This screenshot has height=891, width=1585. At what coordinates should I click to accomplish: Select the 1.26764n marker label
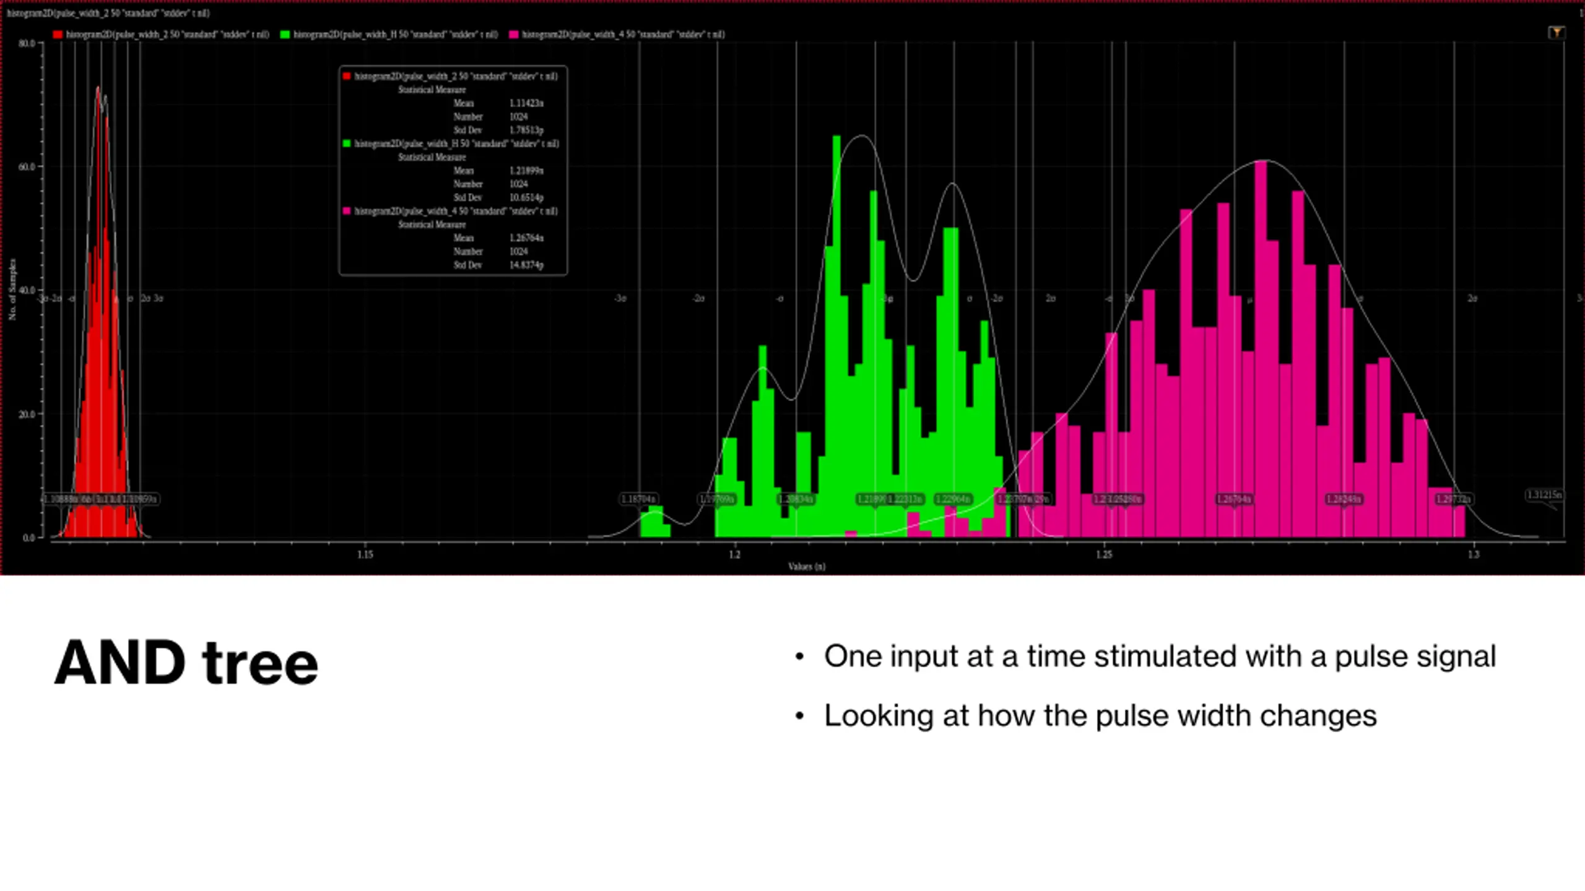click(1234, 499)
